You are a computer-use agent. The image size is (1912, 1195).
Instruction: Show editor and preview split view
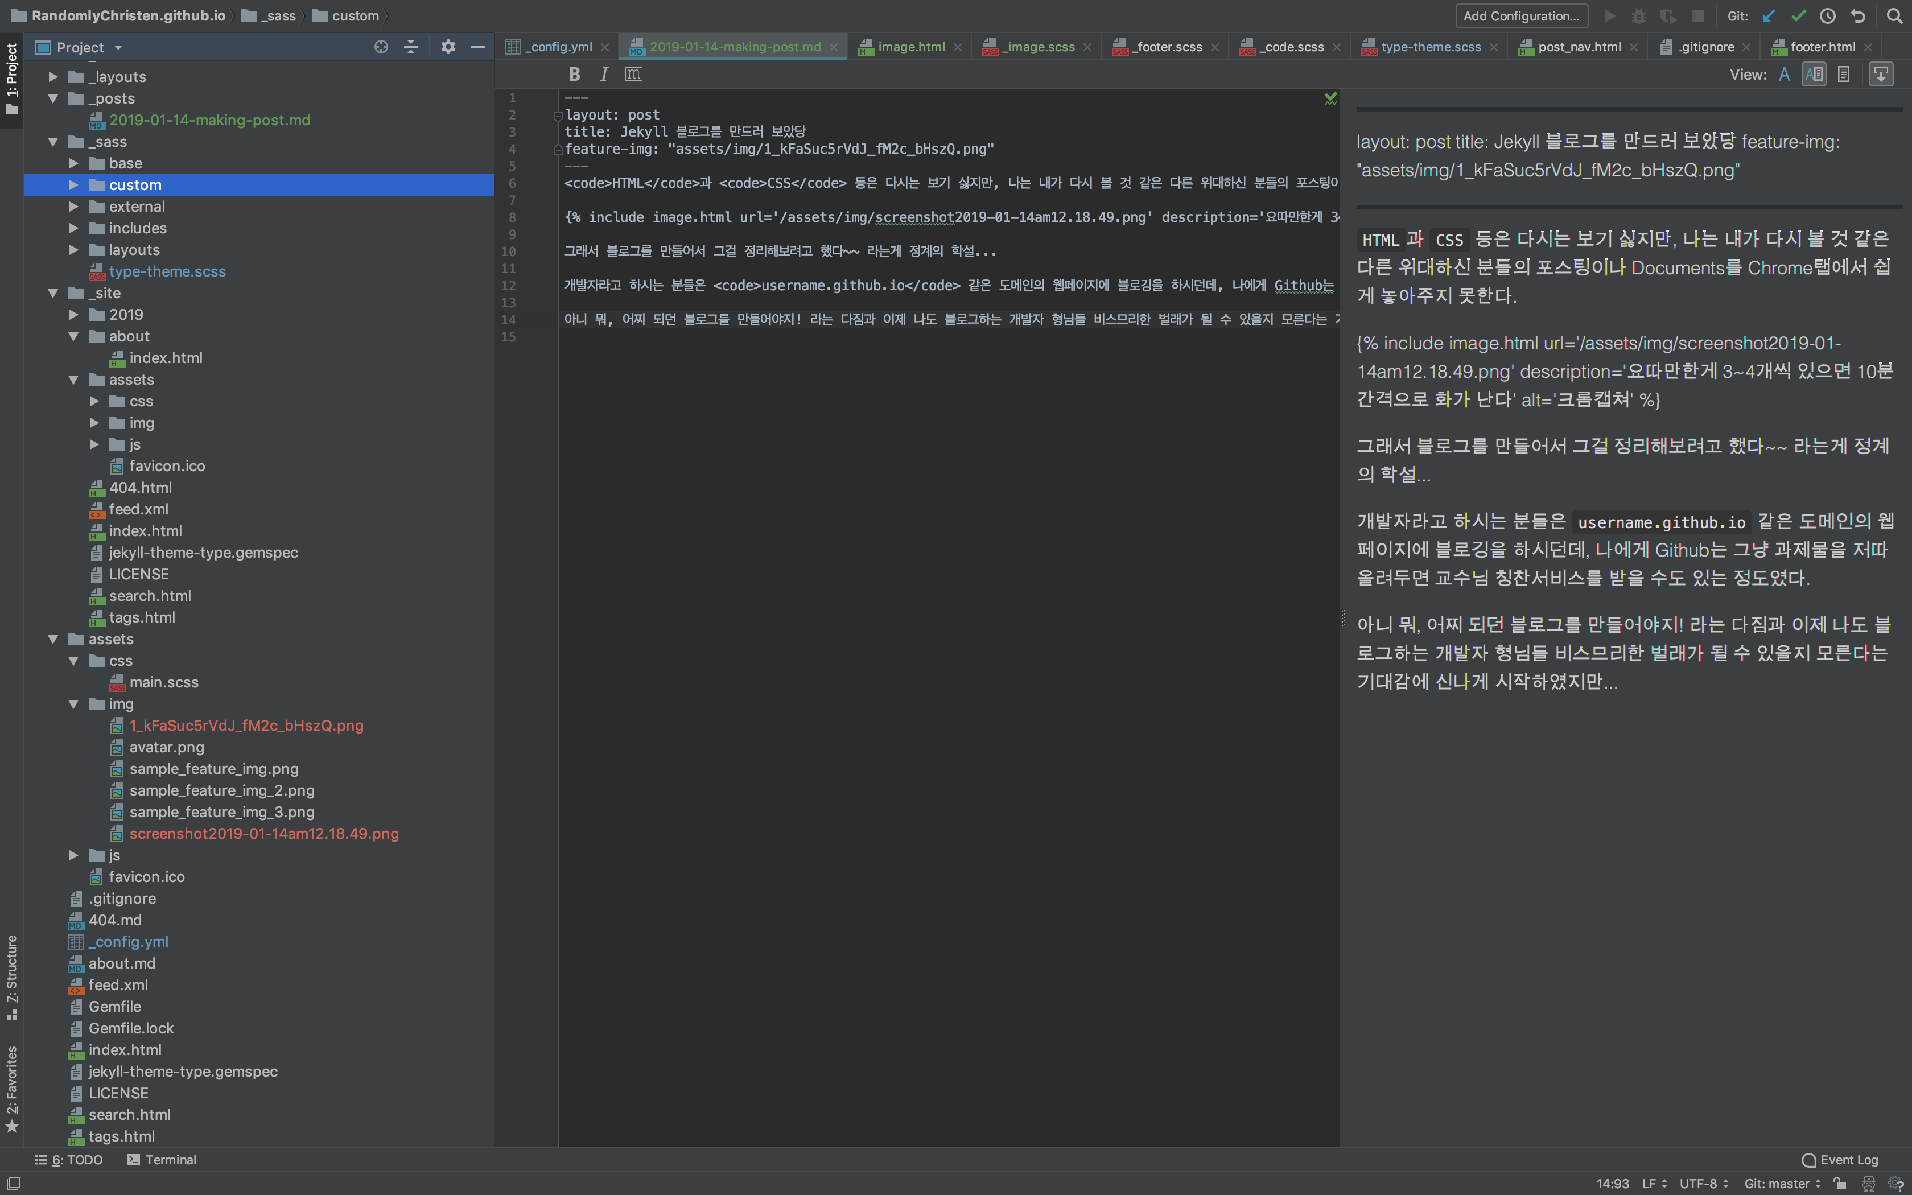1814,75
